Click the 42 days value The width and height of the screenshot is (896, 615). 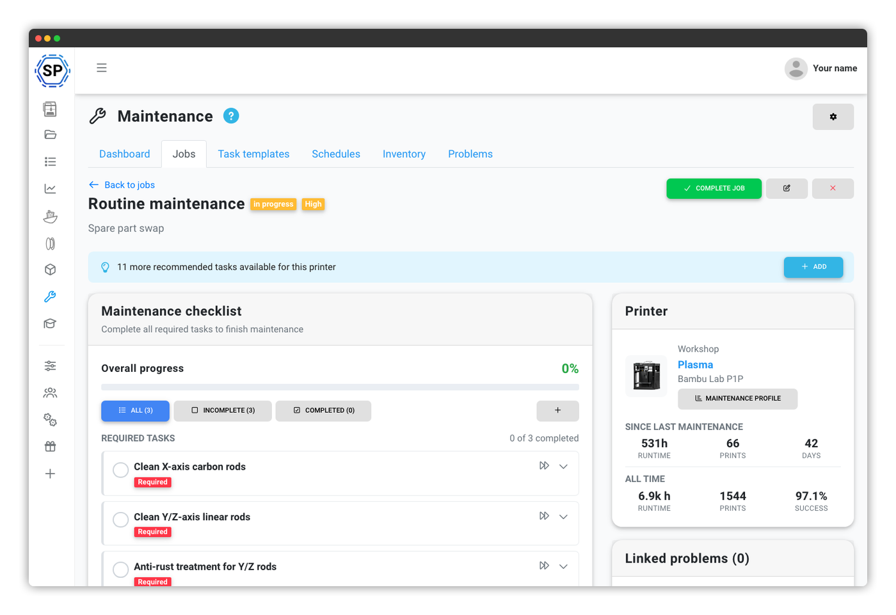coord(811,443)
